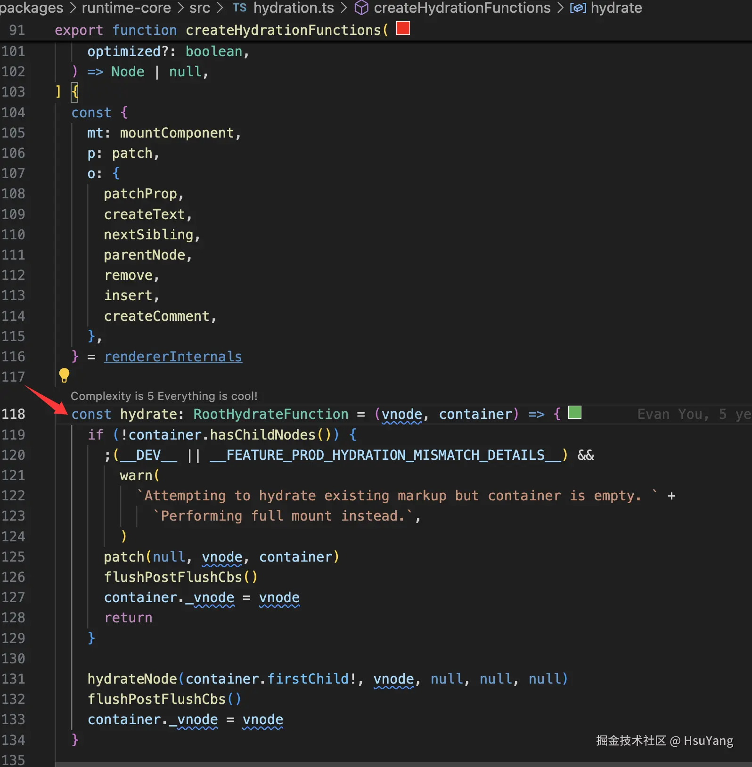Click 'createText' on line 109

tap(144, 214)
